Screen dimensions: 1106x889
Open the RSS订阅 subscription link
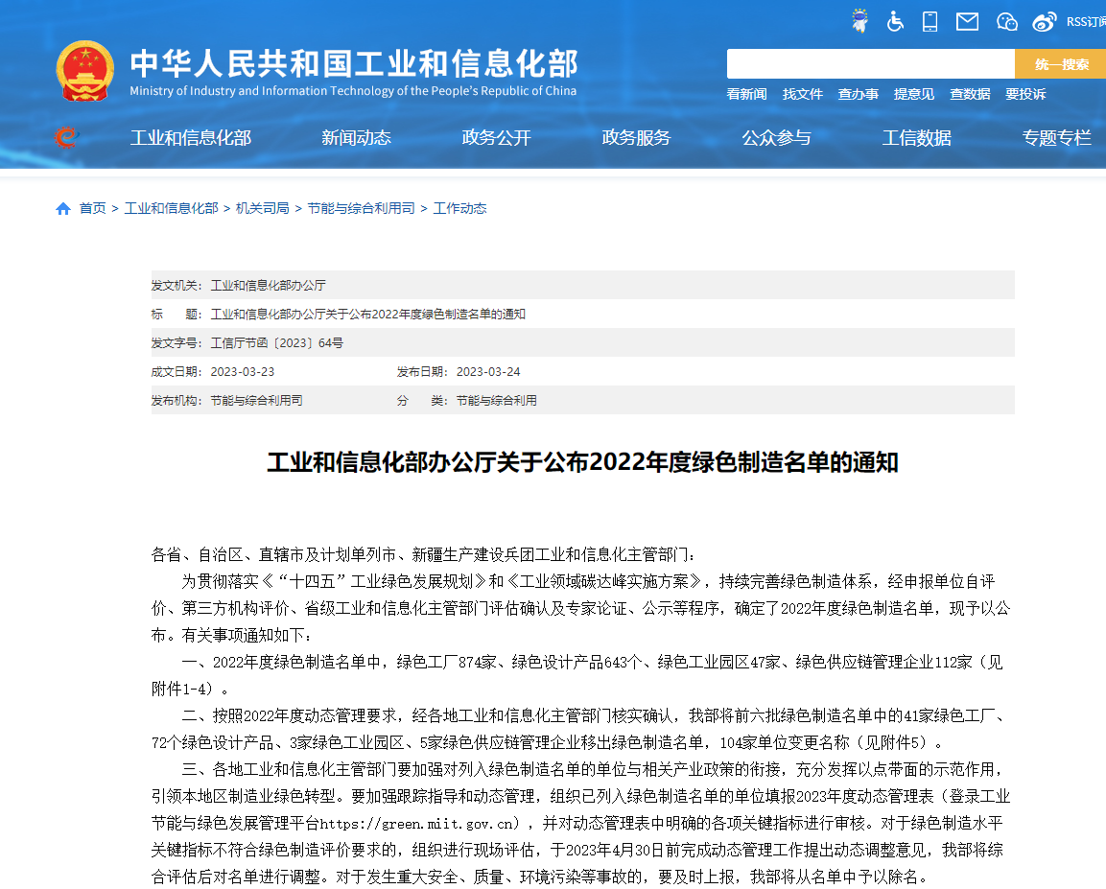tap(1085, 20)
